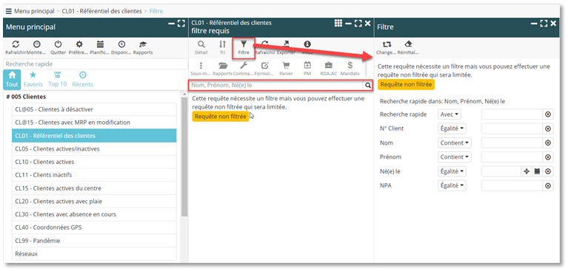Open the Avec dropdown for Recherche rapide
The image size is (568, 271).
pyautogui.click(x=450, y=114)
